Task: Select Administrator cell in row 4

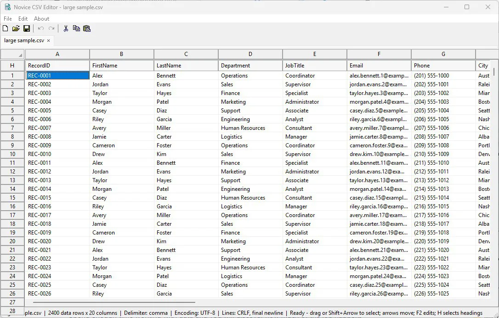Action: [x=315, y=102]
